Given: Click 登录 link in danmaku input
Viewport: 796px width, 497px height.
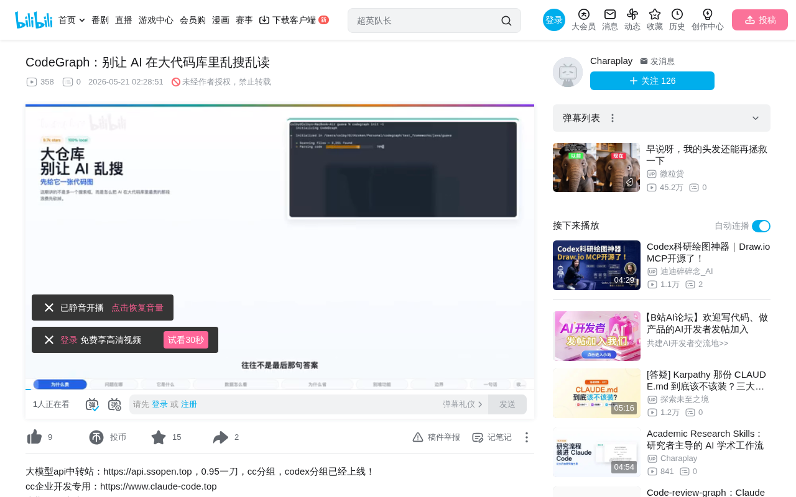Looking at the screenshot, I should click(160, 404).
